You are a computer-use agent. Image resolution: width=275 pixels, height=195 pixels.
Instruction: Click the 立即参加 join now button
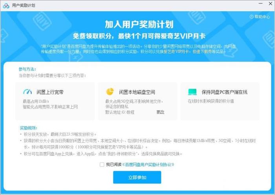click(137, 177)
